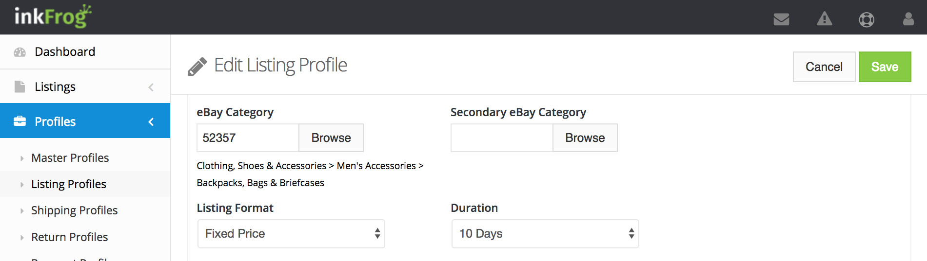Image resolution: width=927 pixels, height=261 pixels.
Task: Browse for primary eBay Category
Action: tap(331, 138)
